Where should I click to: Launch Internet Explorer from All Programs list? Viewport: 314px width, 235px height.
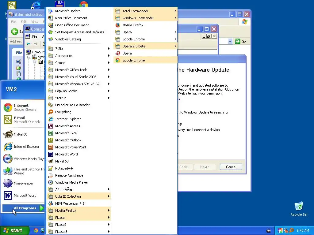[78, 119]
